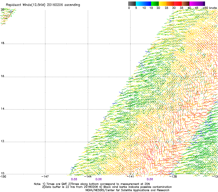Click the '35' legend scale label
The height and width of the screenshot is (192, 218).
point(181,8)
